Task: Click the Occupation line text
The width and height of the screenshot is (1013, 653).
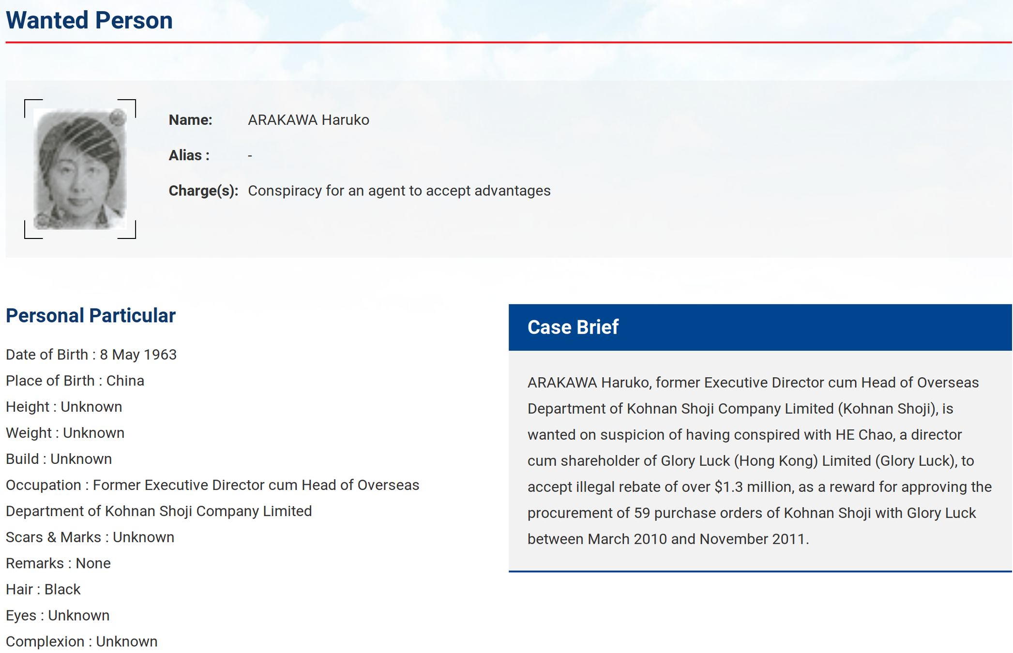Action: click(212, 486)
